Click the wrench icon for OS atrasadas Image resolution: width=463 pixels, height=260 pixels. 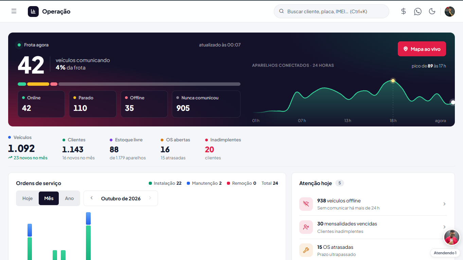306,250
